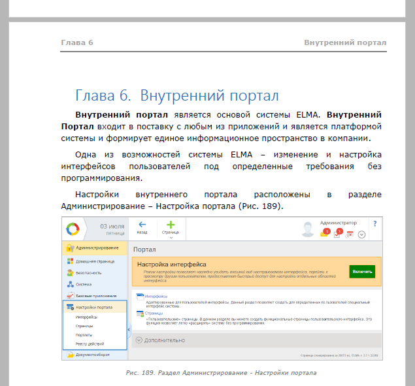The width and height of the screenshot is (415, 386).
Task: Collapse the sidebar with the arrow handle
Action: click(129, 330)
